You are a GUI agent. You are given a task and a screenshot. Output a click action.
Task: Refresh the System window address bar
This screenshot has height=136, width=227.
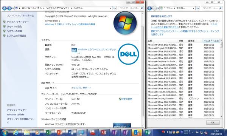[114, 8]
